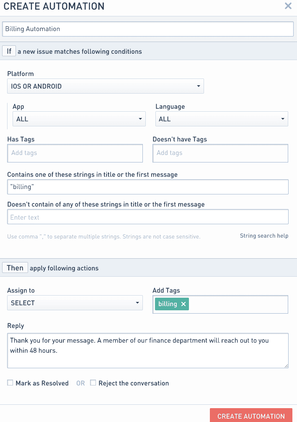
Task: Open the String search help link
Action: click(x=264, y=236)
